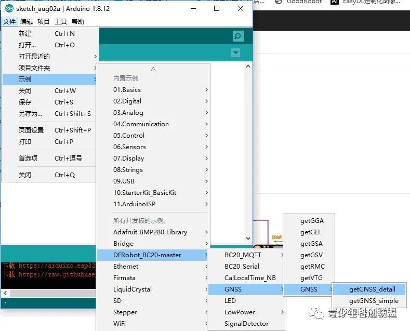Expand 07.Display examples
This screenshot has width=410, height=331.
[x=153, y=158]
